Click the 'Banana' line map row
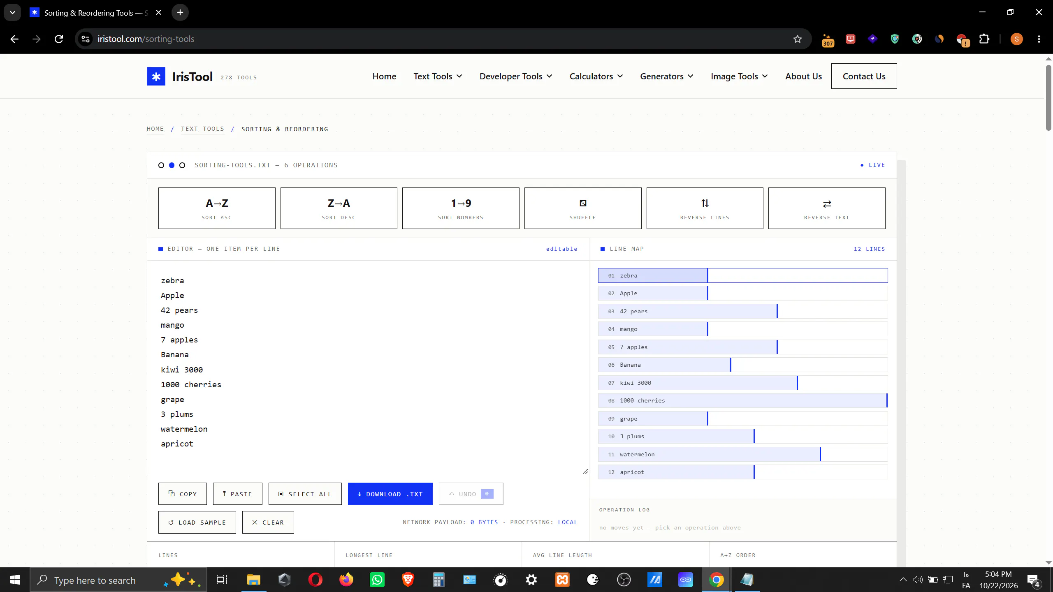The image size is (1053, 592). [743, 365]
